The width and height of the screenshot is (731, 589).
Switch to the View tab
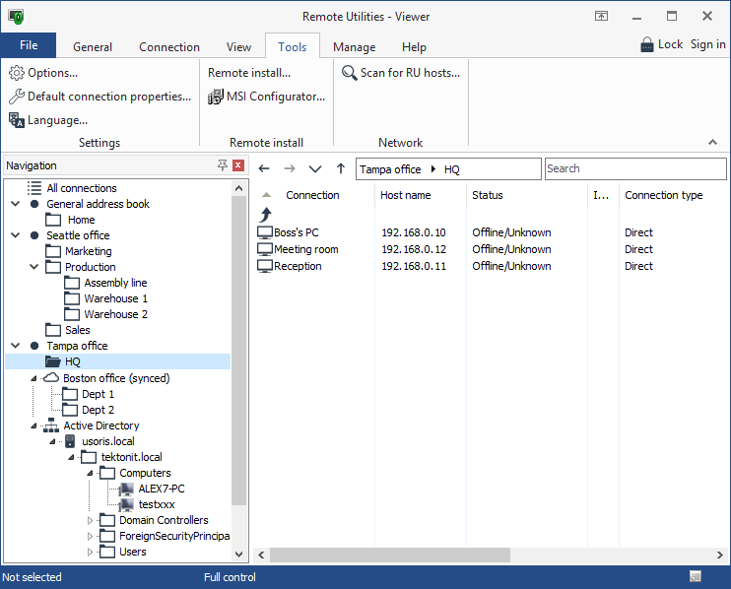click(x=238, y=47)
